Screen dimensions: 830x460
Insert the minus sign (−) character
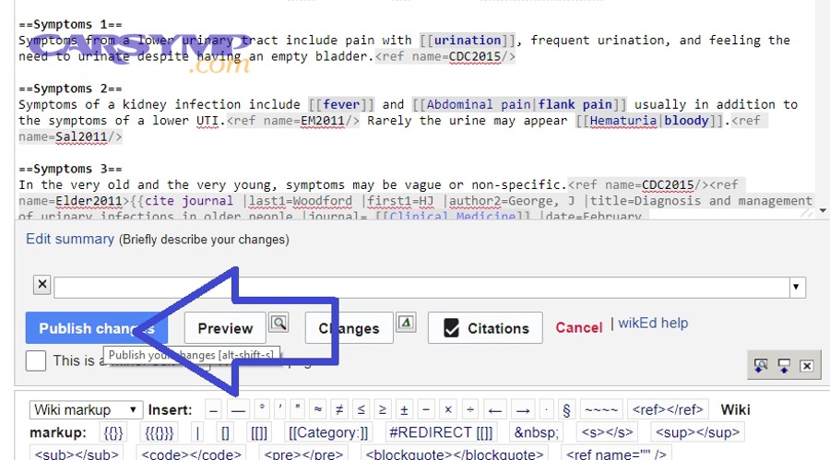(x=425, y=409)
